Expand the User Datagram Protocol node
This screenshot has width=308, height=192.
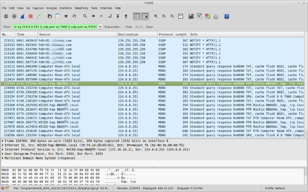(3, 154)
